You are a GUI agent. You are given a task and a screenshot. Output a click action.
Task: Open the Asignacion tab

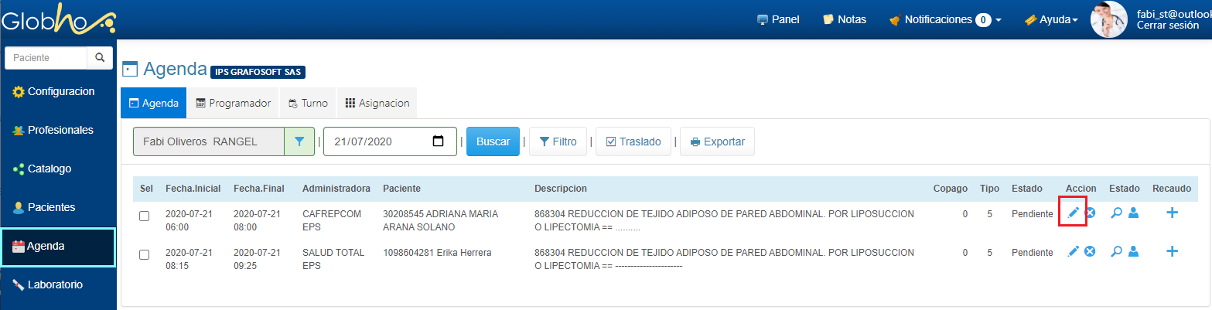(377, 103)
